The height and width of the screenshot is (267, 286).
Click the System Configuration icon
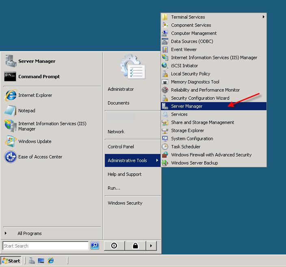coord(165,139)
